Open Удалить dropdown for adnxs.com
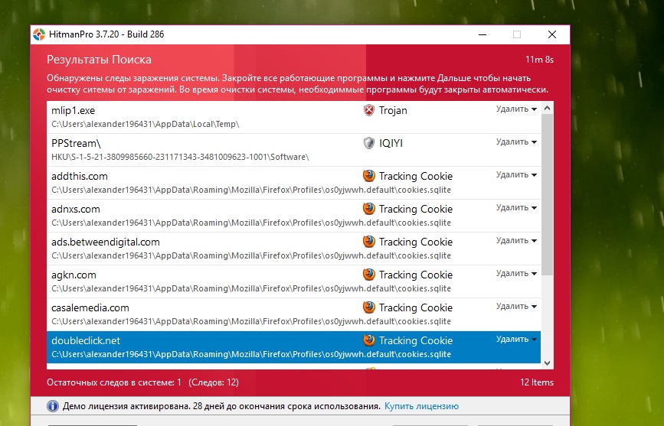Screen dimensions: 664x426 click(516, 208)
